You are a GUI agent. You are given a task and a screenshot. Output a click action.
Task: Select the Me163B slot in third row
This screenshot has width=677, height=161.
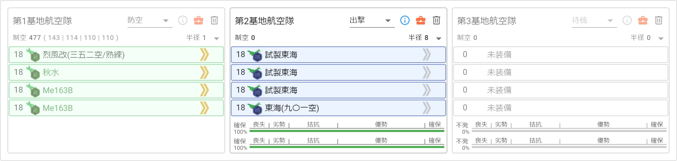(116, 90)
